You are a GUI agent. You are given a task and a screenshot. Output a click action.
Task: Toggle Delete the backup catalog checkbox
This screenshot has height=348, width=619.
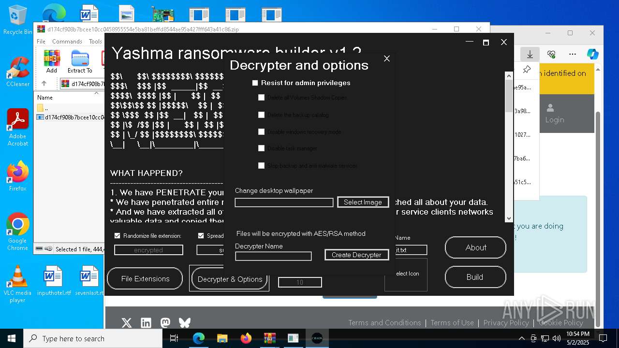click(262, 115)
